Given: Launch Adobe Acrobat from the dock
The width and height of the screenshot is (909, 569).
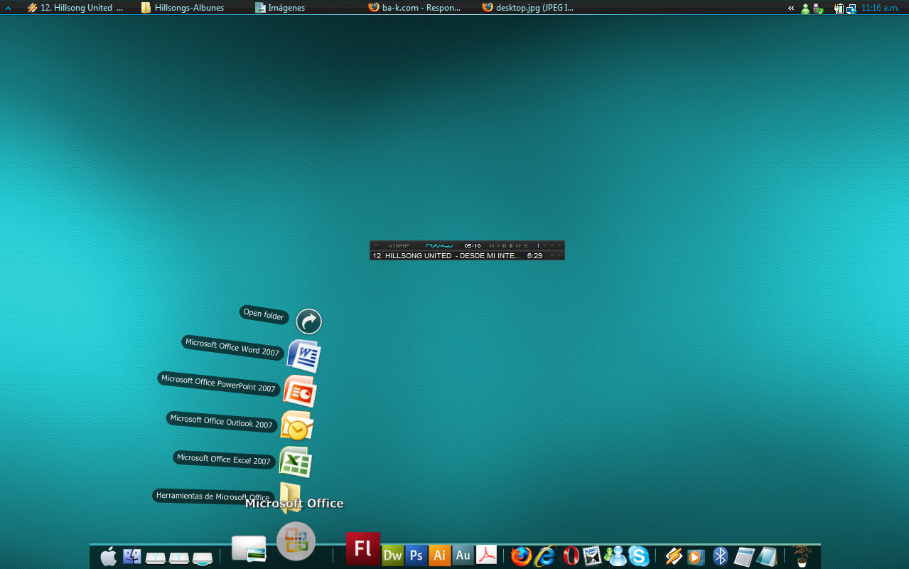Looking at the screenshot, I should point(487,555).
